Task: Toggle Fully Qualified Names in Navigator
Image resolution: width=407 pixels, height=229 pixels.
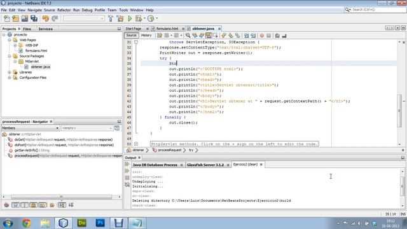Action: 52,205
